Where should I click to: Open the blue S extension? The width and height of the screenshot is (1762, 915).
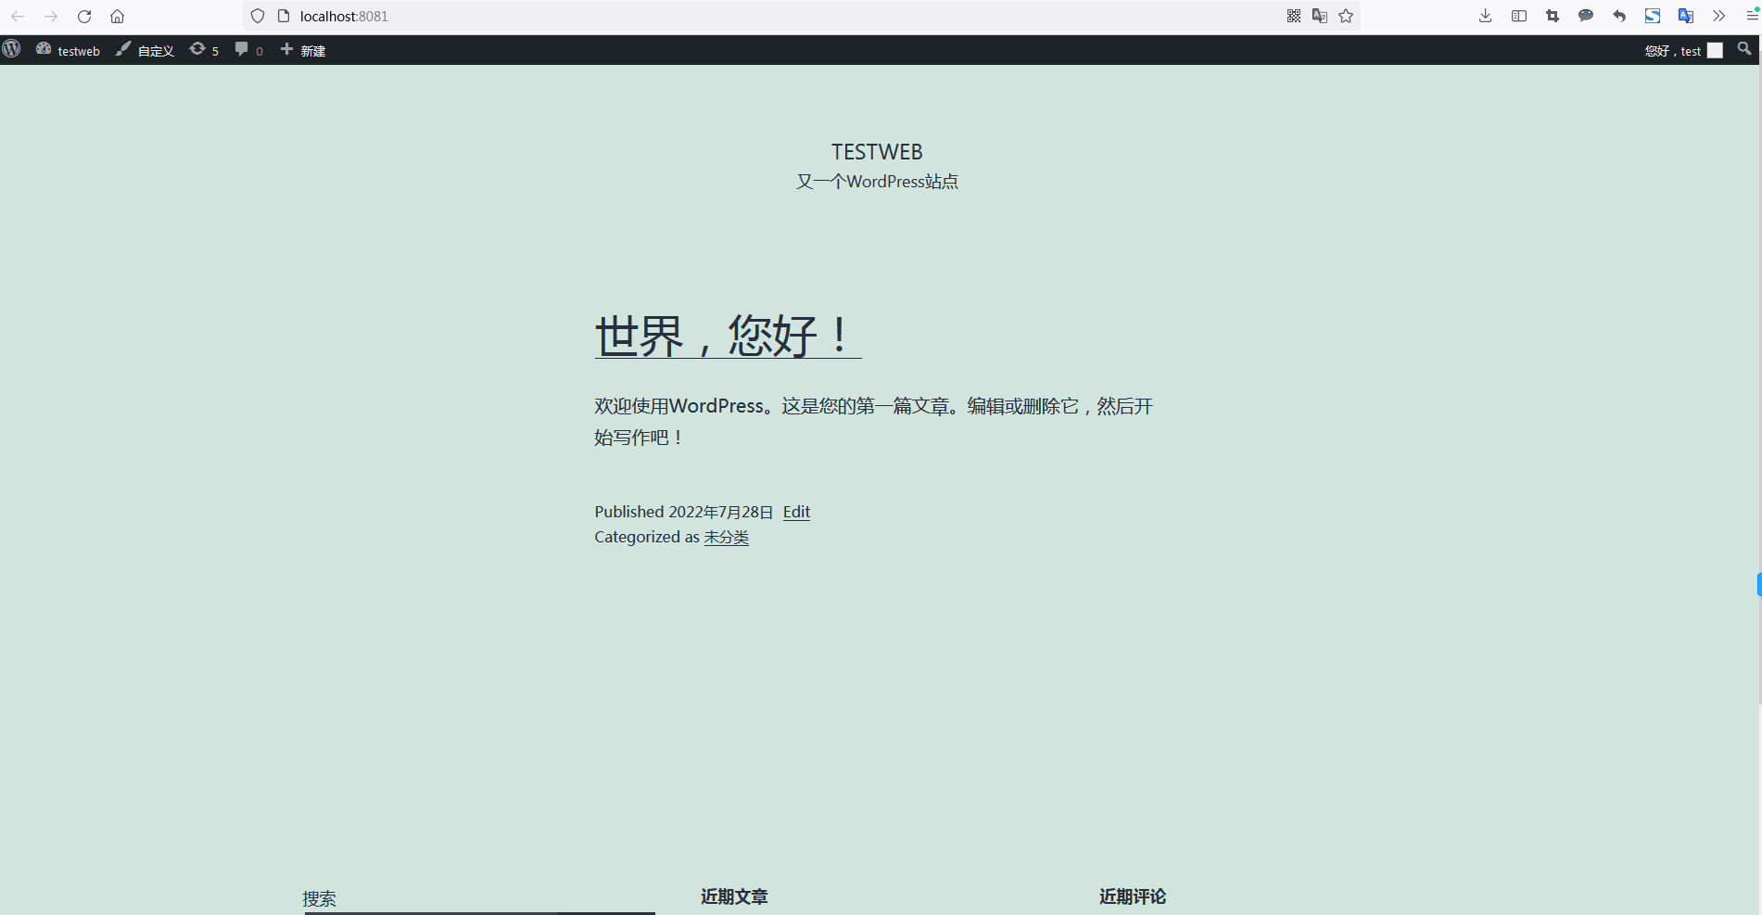[1653, 16]
